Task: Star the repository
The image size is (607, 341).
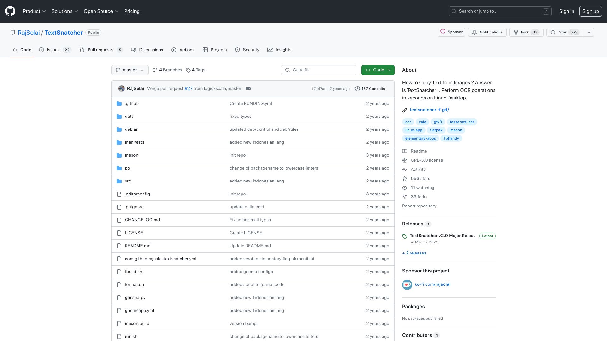Action: (x=565, y=32)
